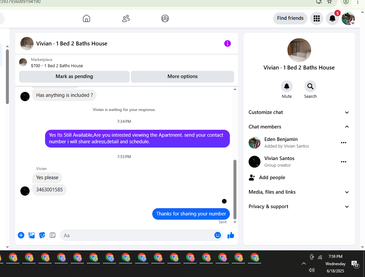
Task: Mute the conversation using the bell icon
Action: point(286,87)
